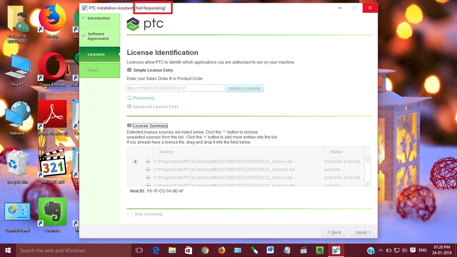Open Control Panel desktop icon
The width and height of the screenshot is (457, 257).
point(17,217)
